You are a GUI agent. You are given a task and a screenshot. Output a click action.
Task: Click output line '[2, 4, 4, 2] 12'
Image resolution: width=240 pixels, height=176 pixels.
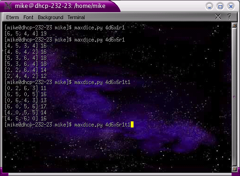coord(26,76)
